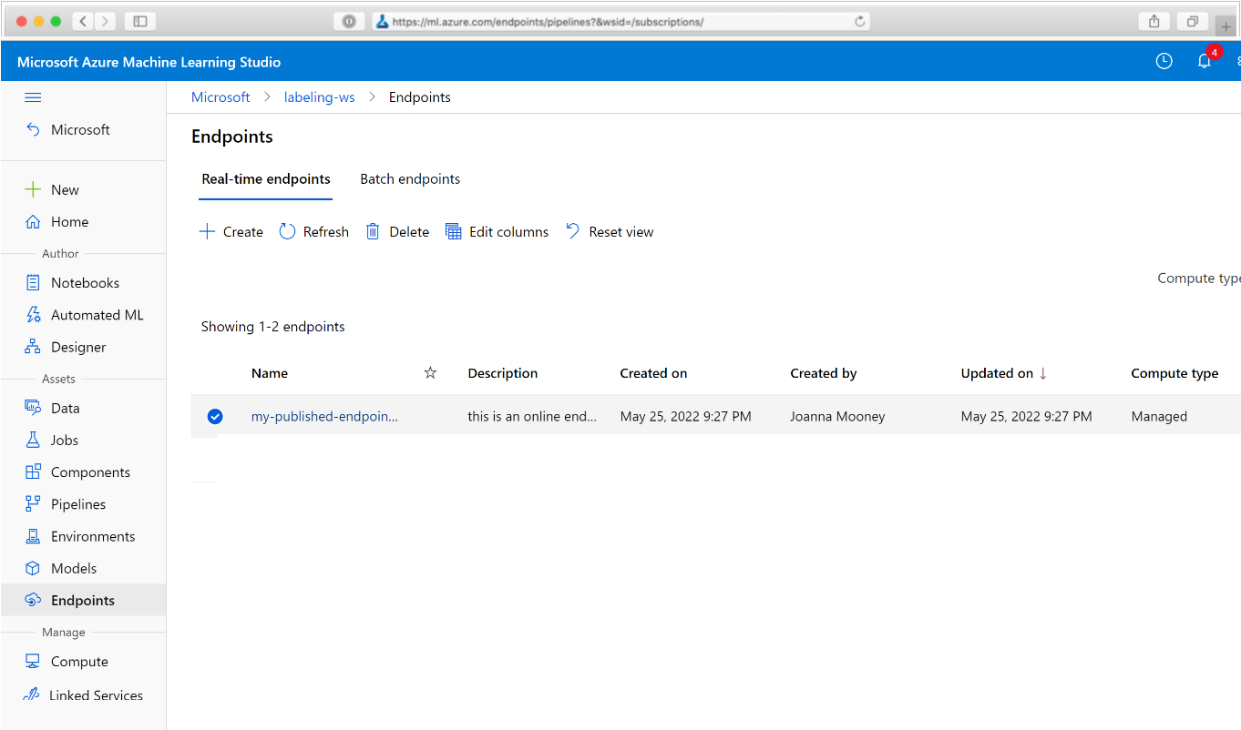Click the Reset view icon
Viewport: 1241px width, 730px height.
(x=573, y=232)
